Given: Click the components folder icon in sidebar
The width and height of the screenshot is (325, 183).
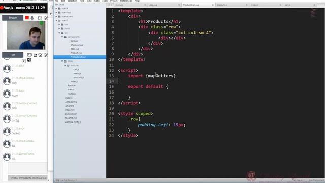Looking at the screenshot, I should coord(66,37).
